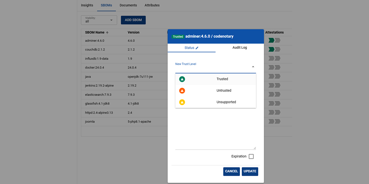Open the SBOMs tab
This screenshot has height=184, width=369.
[106, 5]
